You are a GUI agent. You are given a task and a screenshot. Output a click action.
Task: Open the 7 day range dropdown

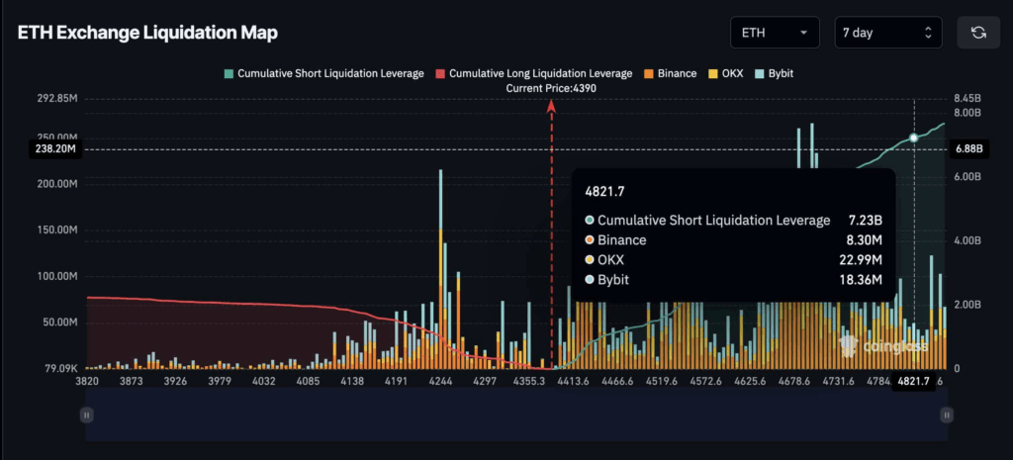click(x=887, y=33)
